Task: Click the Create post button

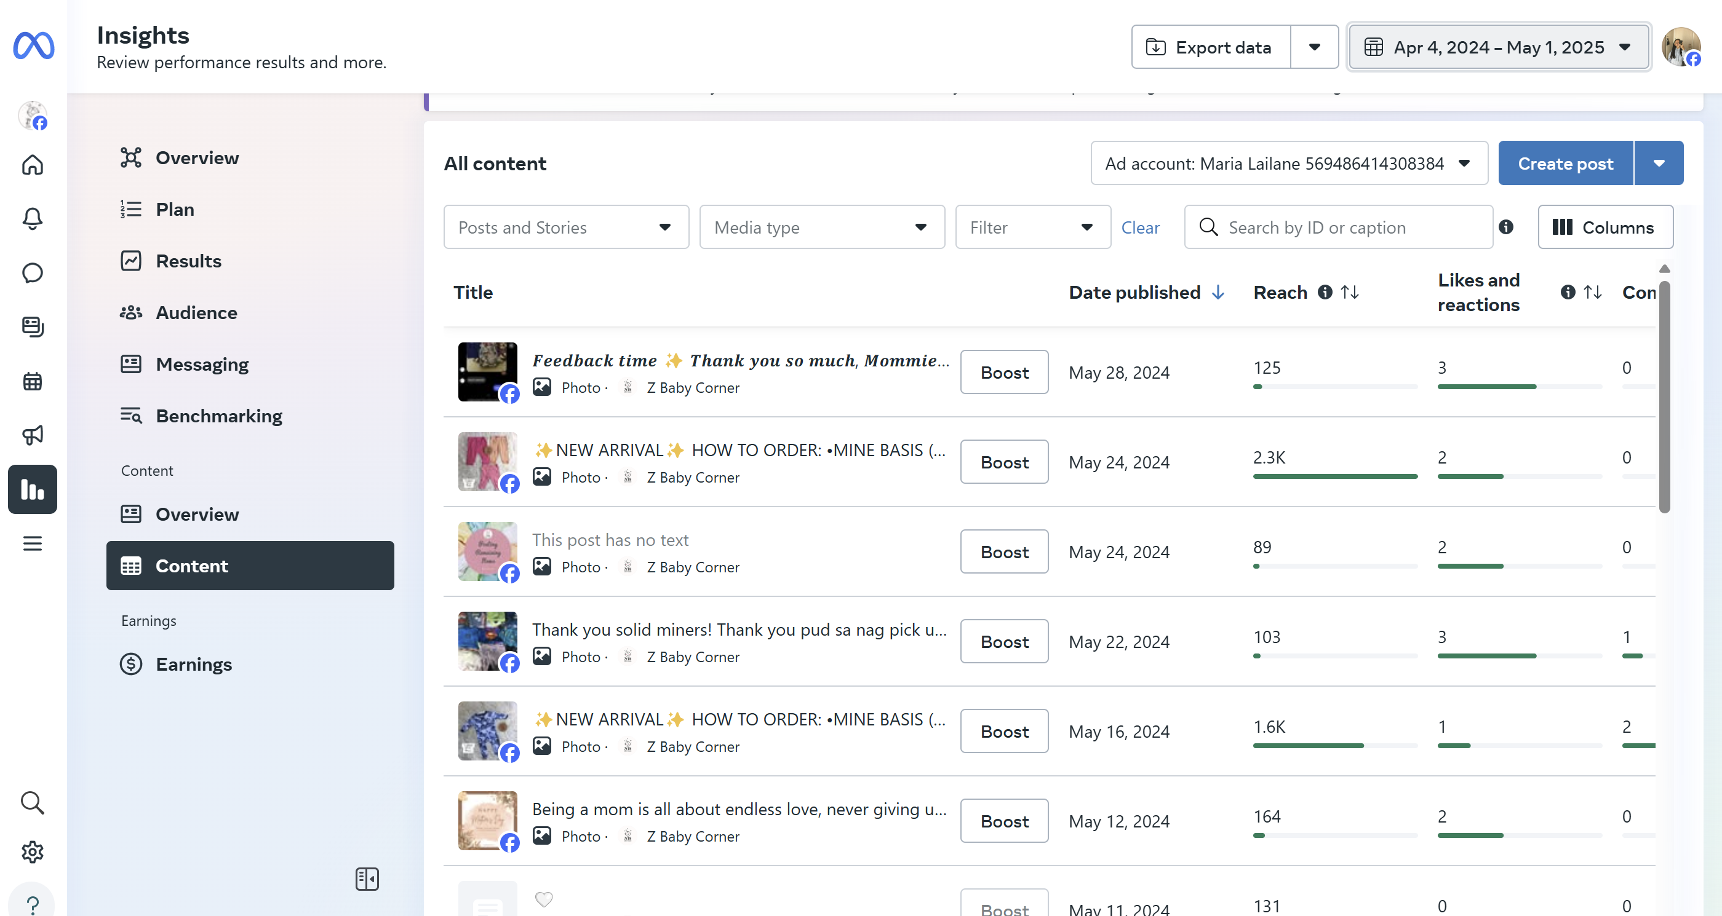Action: pyautogui.click(x=1565, y=163)
